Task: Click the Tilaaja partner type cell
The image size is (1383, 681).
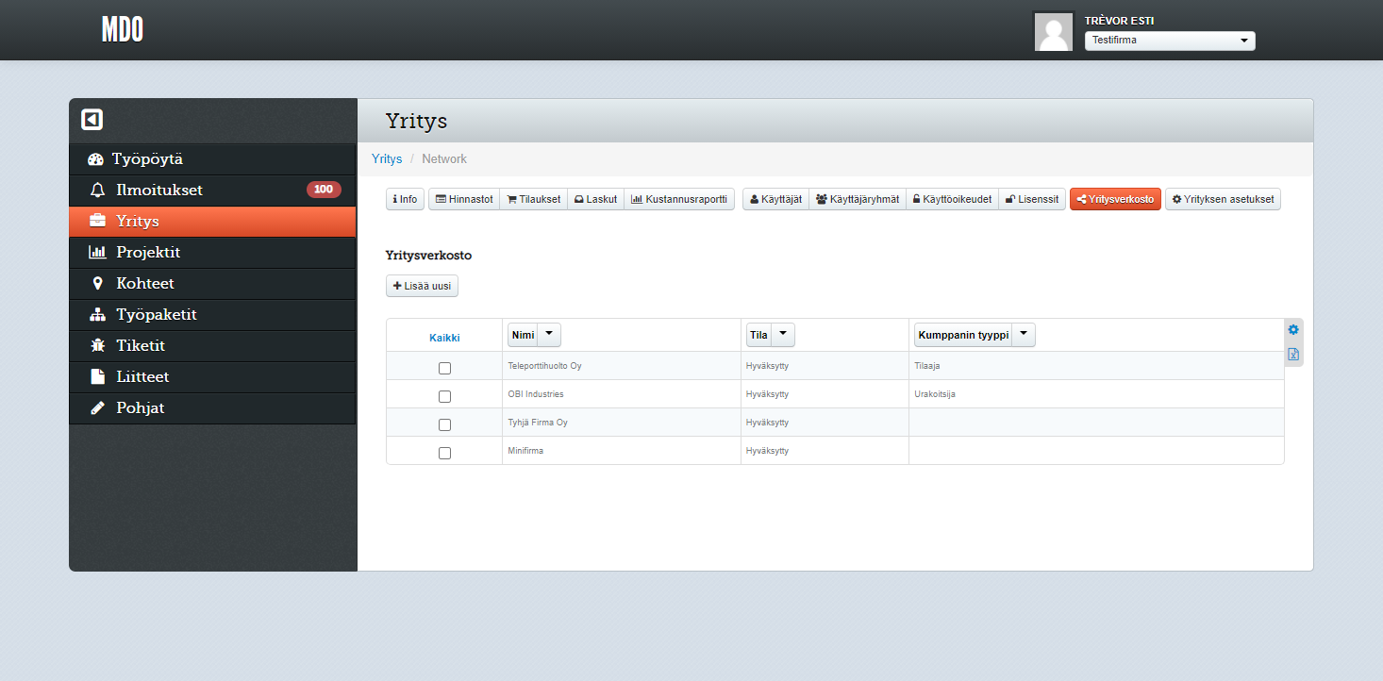Action: pos(1096,366)
